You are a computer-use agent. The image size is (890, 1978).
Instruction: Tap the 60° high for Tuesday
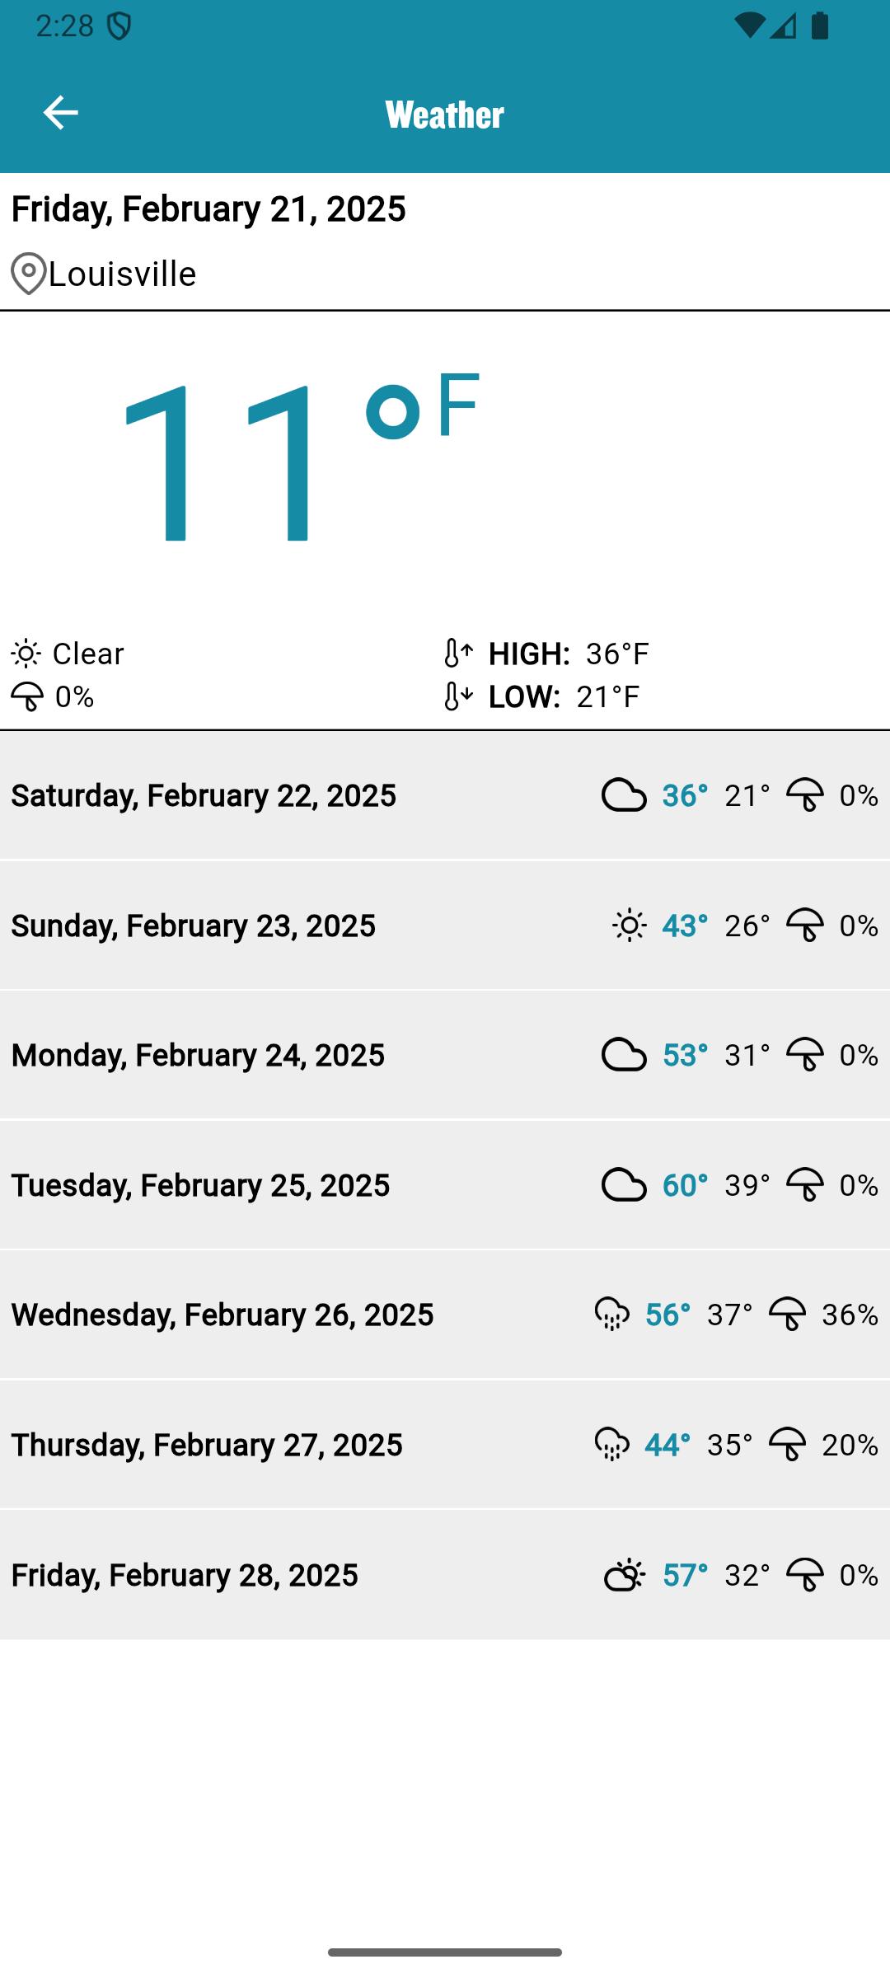[x=686, y=1185]
